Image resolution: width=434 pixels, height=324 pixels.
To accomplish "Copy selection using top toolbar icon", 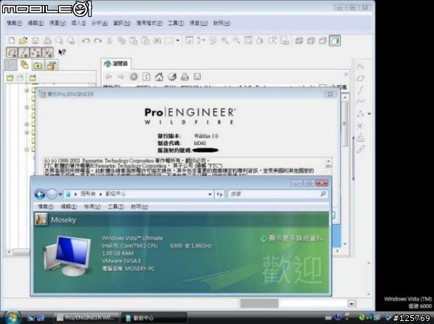I will (x=122, y=41).
